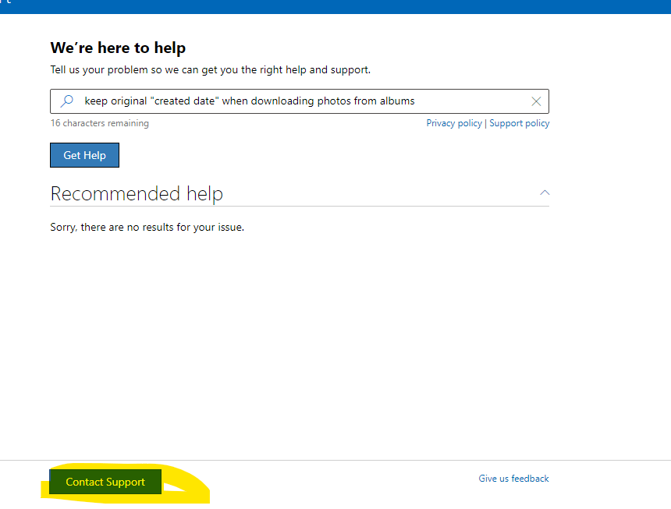The width and height of the screenshot is (671, 509).
Task: Click the '16 characters remaining' counter
Action: (x=100, y=123)
